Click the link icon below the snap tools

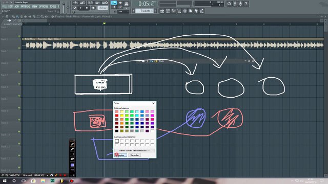point(120,7)
